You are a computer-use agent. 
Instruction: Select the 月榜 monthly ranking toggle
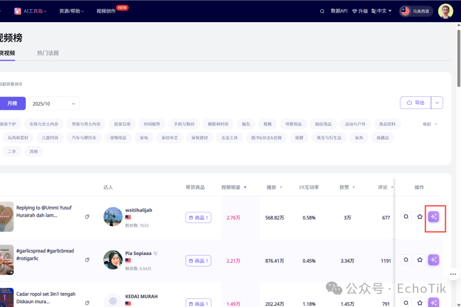click(x=11, y=103)
